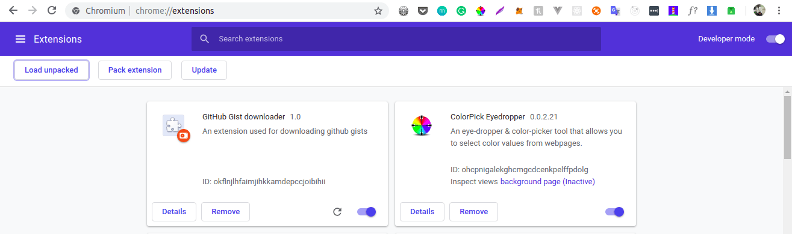
Task: Open the Vue devtools extension icon
Action: tap(558, 11)
